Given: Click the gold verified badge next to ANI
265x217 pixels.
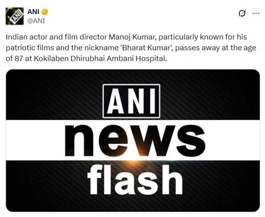Looking at the screenshot, I should [44, 12].
